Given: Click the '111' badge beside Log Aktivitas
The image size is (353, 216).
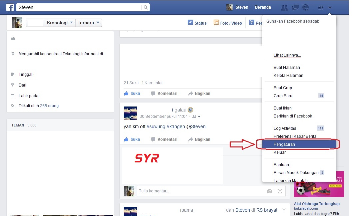Looking at the screenshot, I should tap(320, 128).
